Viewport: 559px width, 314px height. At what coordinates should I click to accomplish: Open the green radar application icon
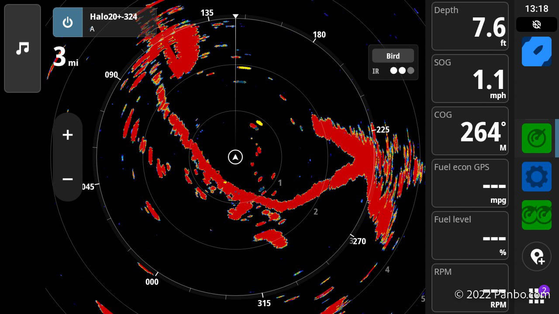coord(536,138)
